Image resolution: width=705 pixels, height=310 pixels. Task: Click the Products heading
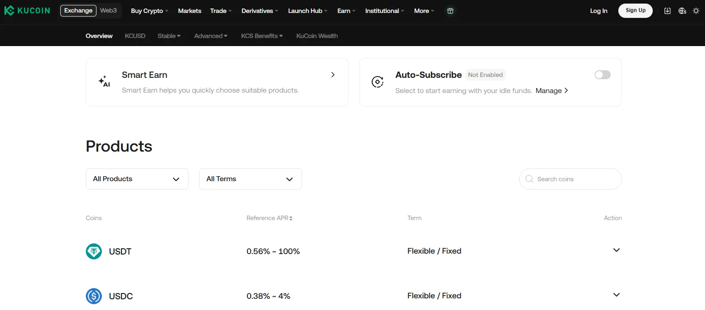point(119,146)
